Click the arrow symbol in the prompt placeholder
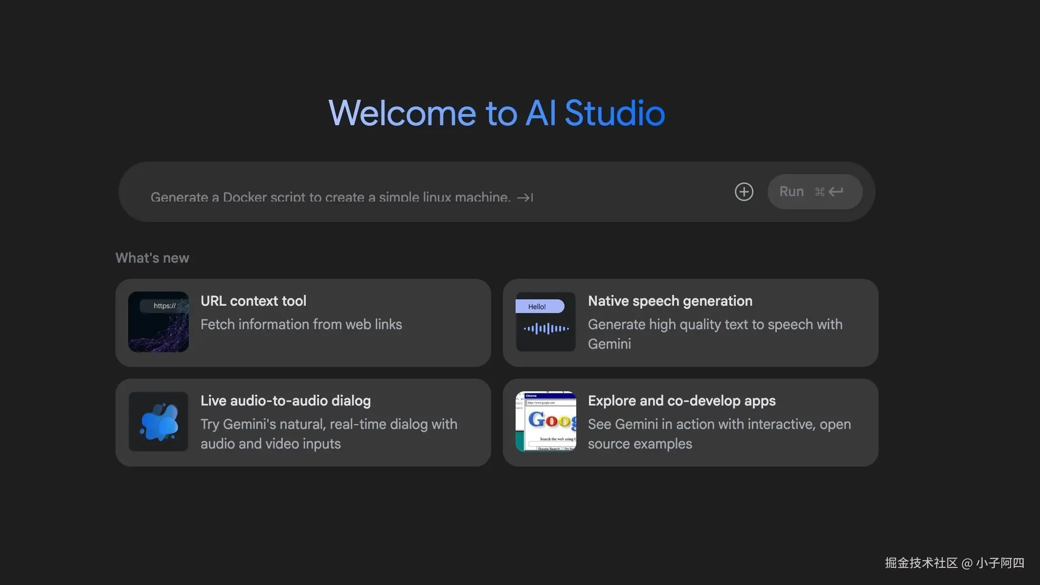Viewport: 1040px width, 585px height. pos(524,197)
